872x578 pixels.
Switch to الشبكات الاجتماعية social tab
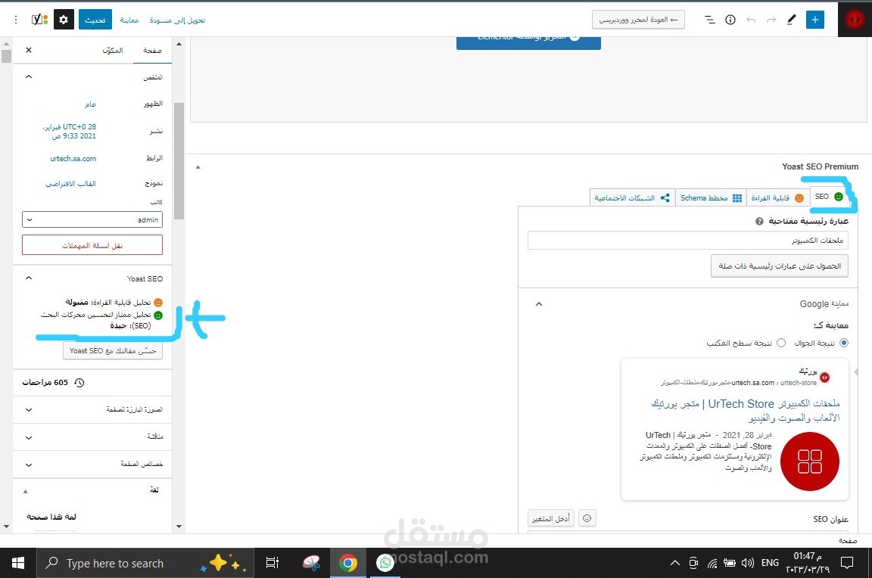[632, 198]
